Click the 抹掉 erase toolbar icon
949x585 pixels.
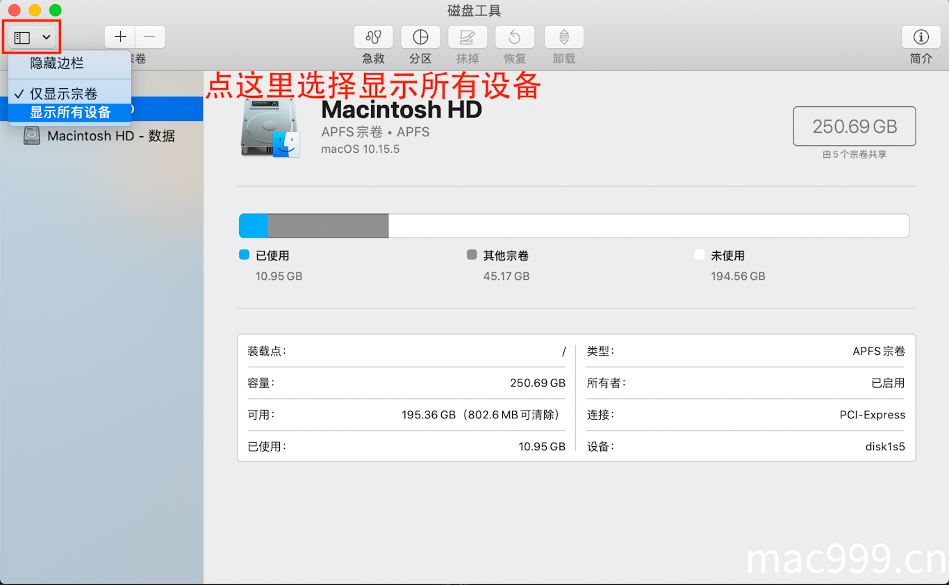pyautogui.click(x=468, y=37)
